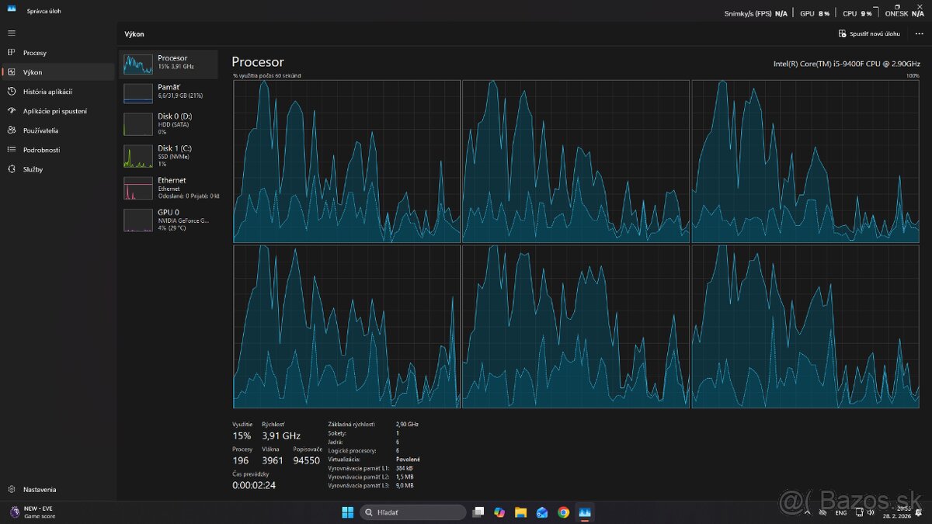The height and width of the screenshot is (524, 932).
Task: Select the Služby icon in sidebar
Action: pyautogui.click(x=12, y=169)
